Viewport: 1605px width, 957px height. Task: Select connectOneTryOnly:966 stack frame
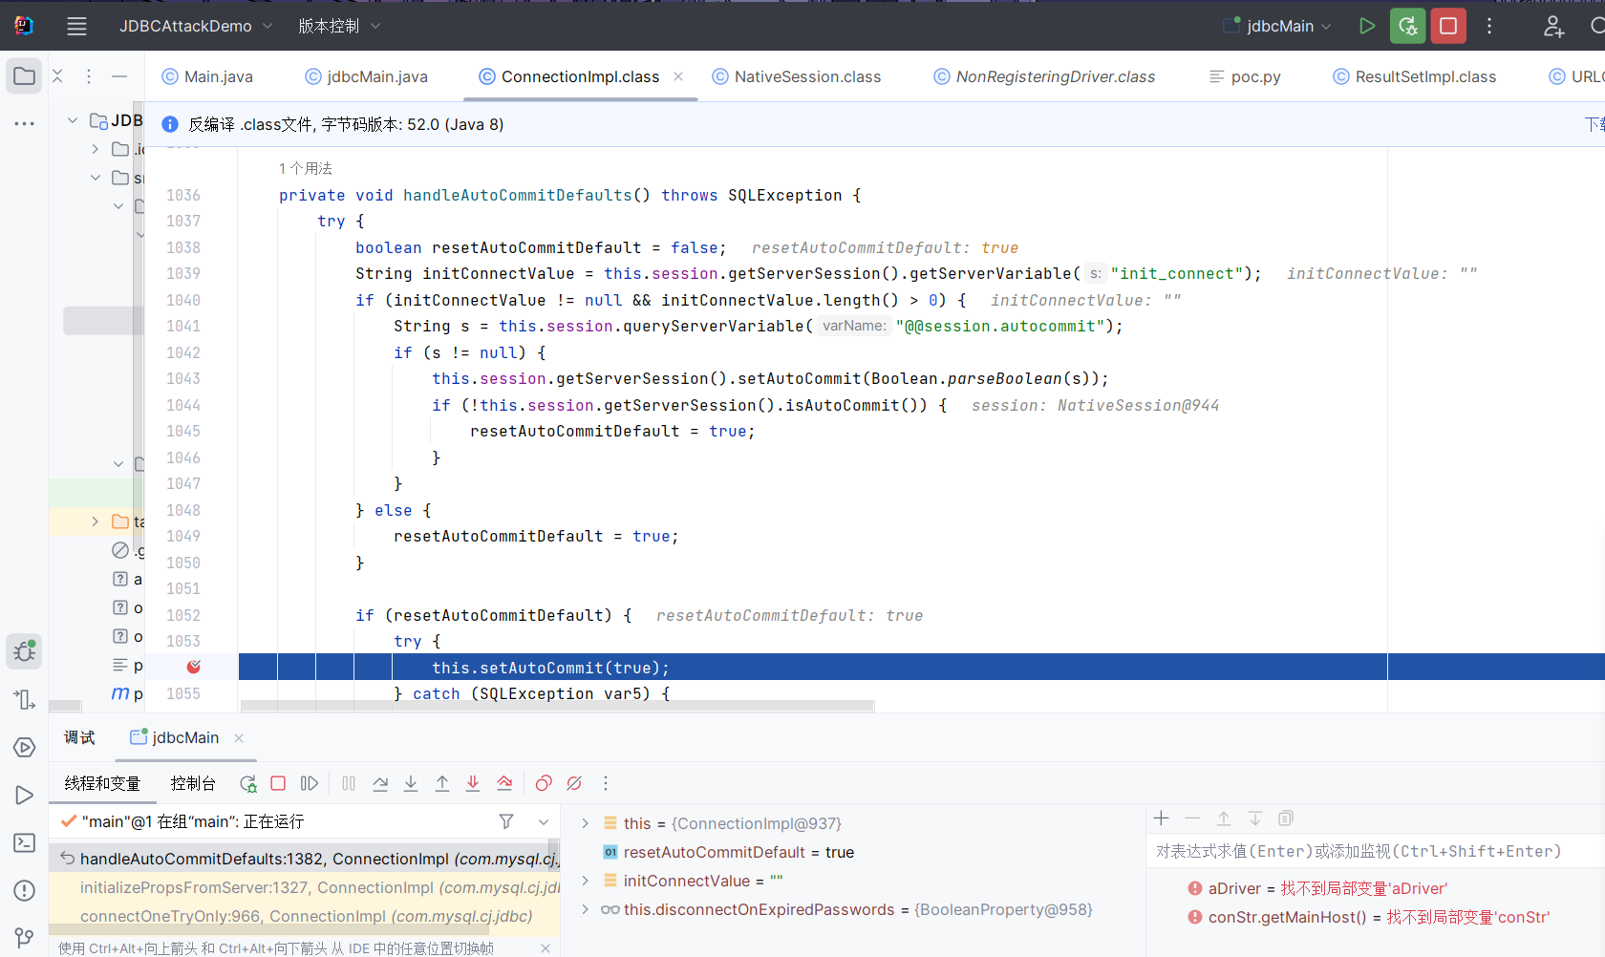point(305,916)
